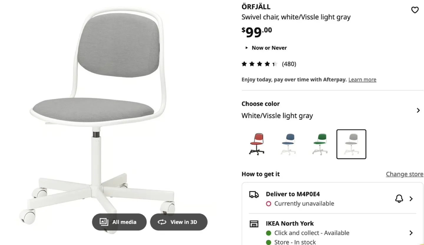Follow the Afterpay Learn more link
This screenshot has height=245, width=424.
point(362,80)
